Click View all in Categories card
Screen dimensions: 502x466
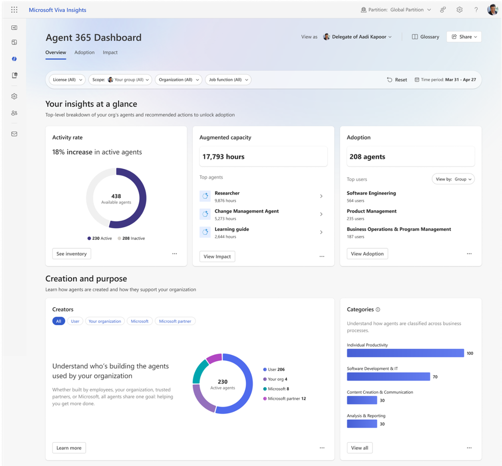click(359, 448)
